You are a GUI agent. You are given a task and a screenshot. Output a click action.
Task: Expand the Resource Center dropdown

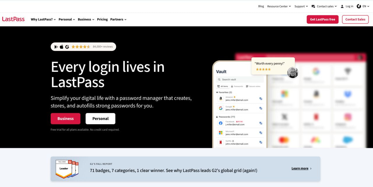coord(279,6)
